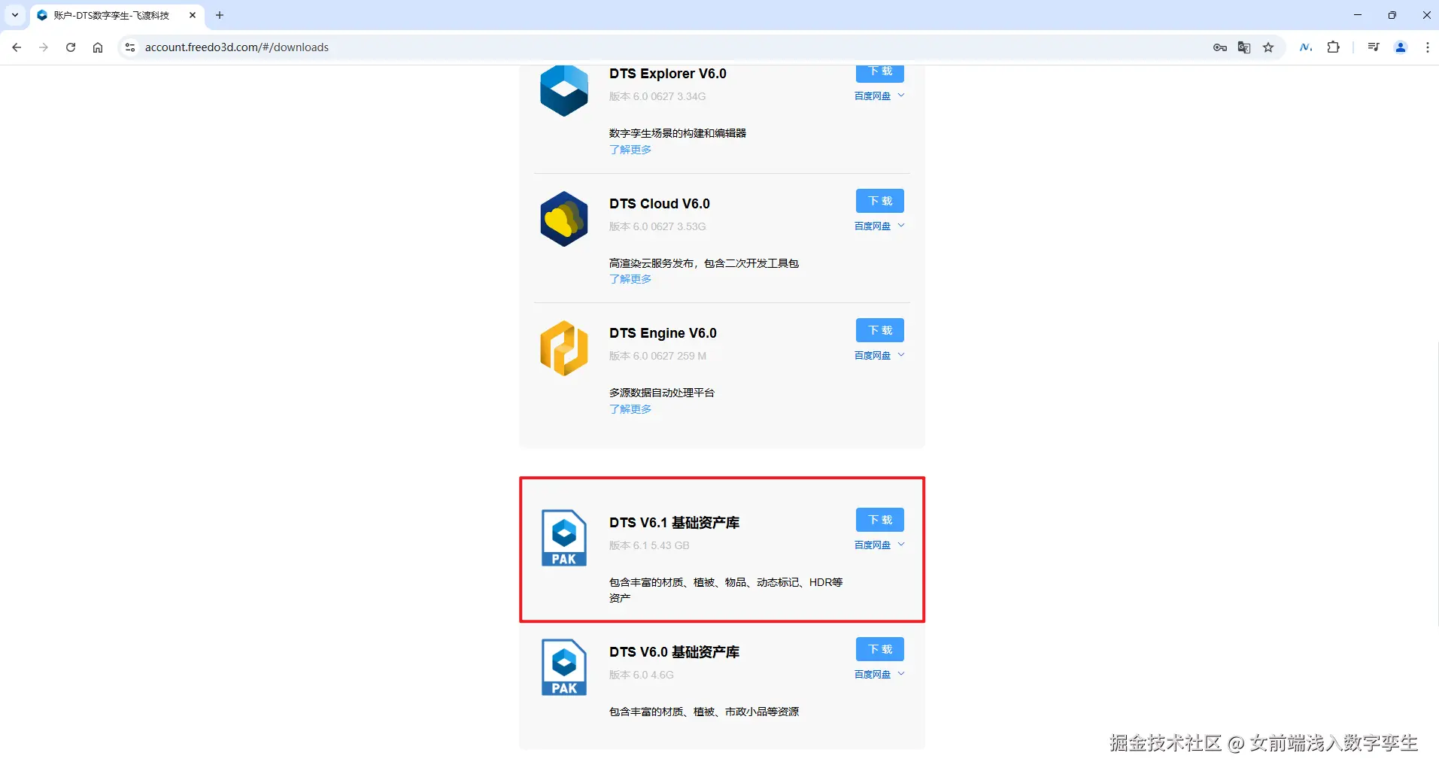
Task: Click the DTS V6.0 基础资产库 PAK icon
Action: 564,667
